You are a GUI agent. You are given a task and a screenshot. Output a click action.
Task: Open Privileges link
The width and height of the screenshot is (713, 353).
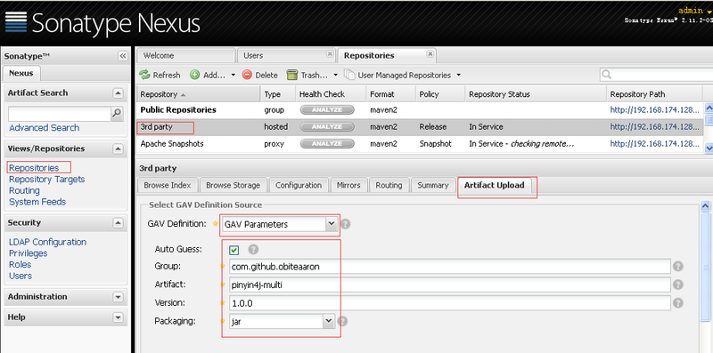coord(29,253)
